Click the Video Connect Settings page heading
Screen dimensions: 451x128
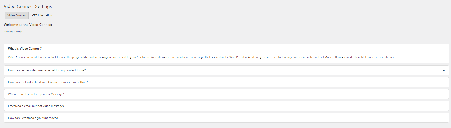(28, 6)
